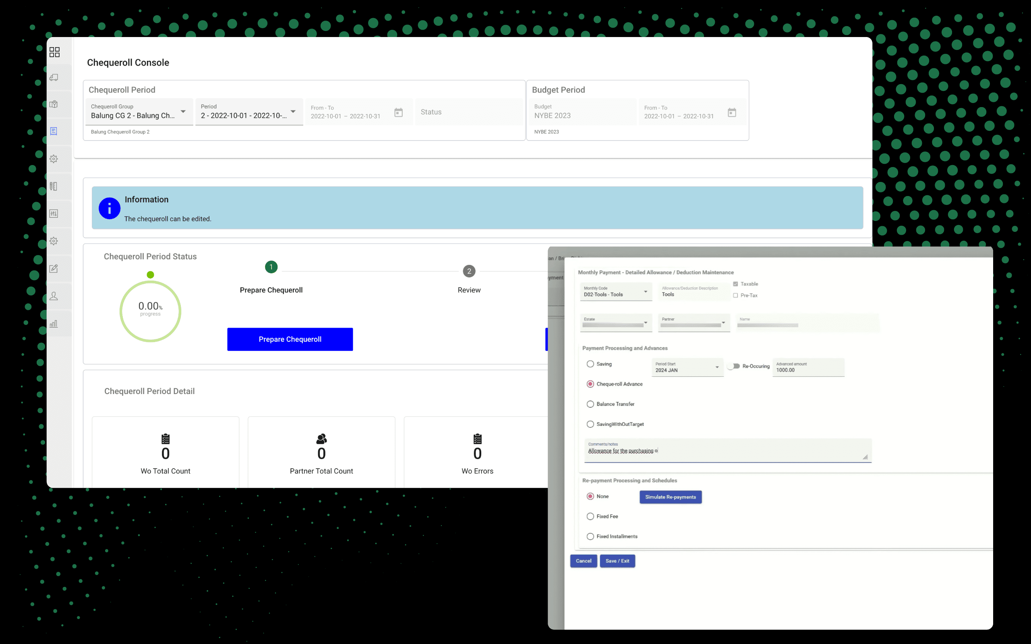Select the Balance Transfer radio option
The width and height of the screenshot is (1031, 644).
[x=590, y=404]
